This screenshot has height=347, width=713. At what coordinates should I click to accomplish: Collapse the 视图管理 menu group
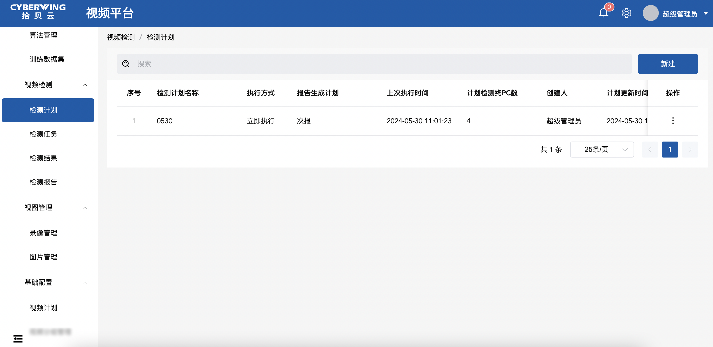(85, 207)
